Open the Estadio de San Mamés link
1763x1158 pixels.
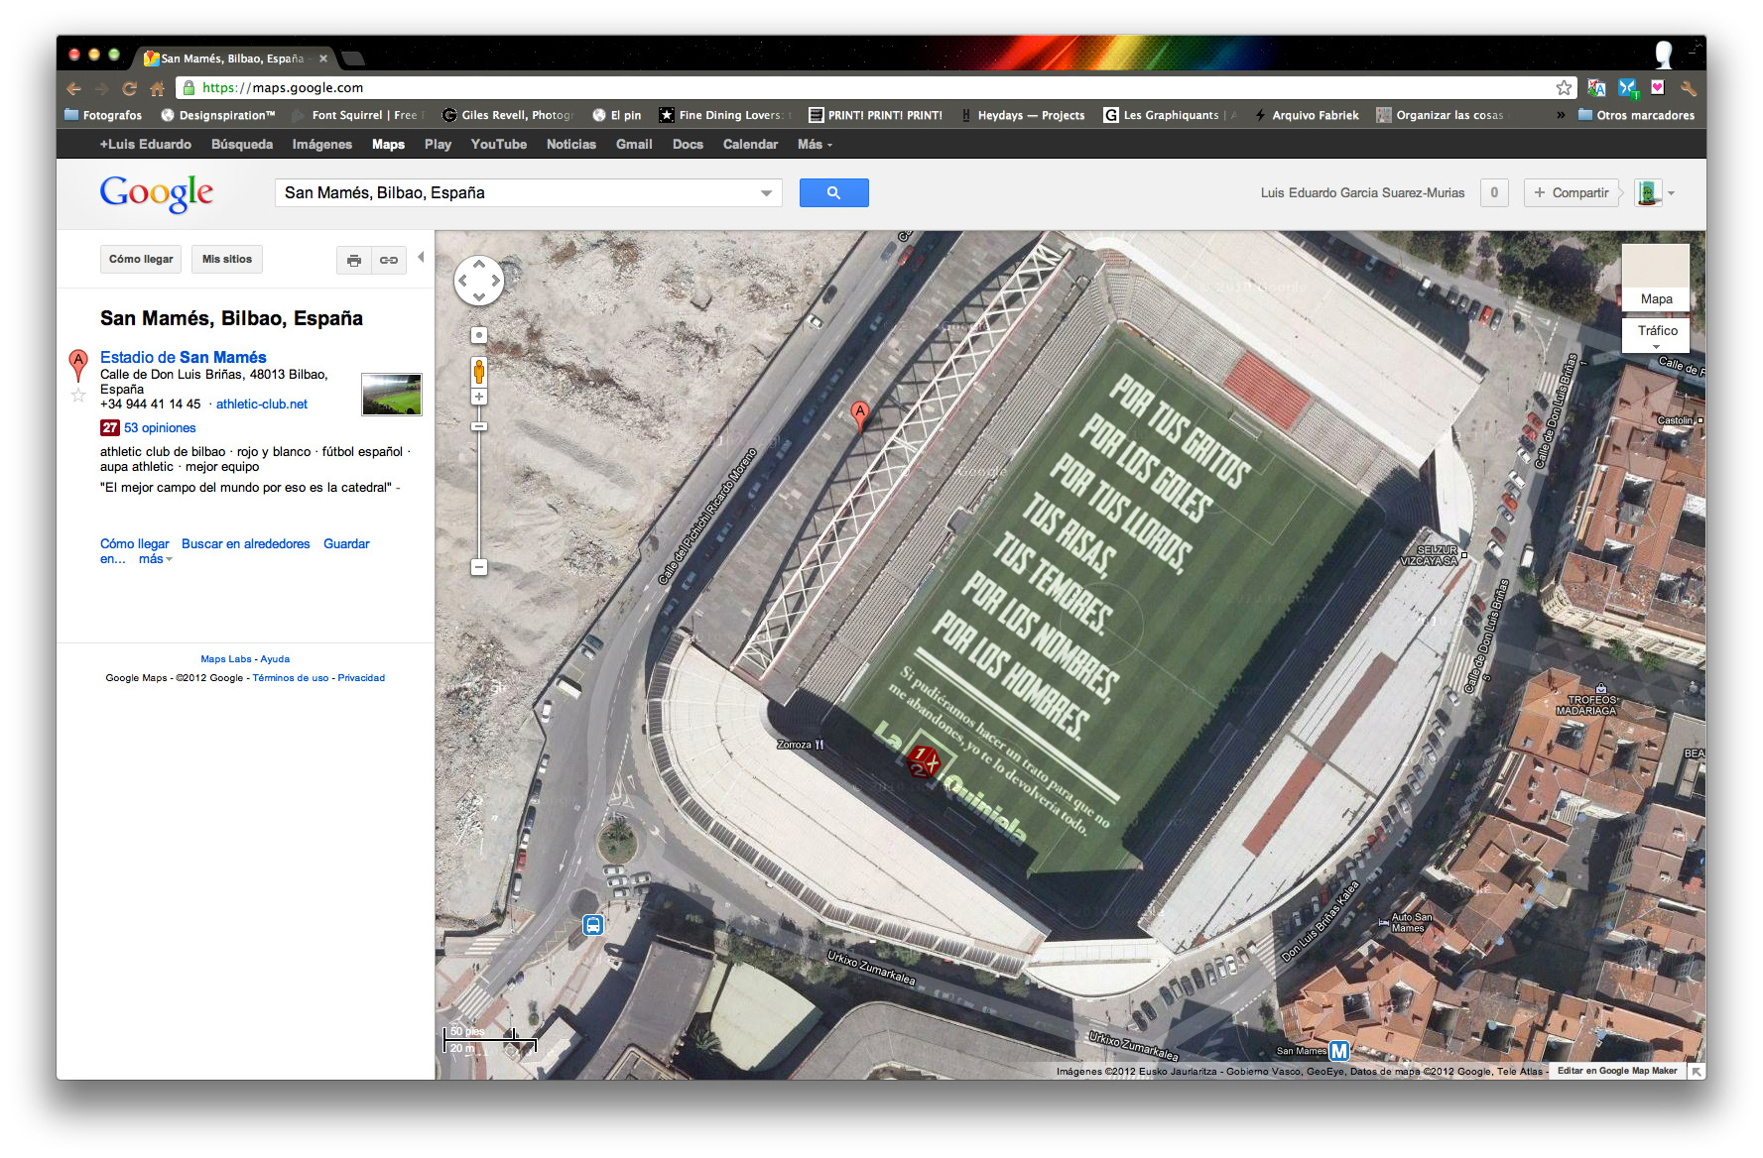pos(184,357)
